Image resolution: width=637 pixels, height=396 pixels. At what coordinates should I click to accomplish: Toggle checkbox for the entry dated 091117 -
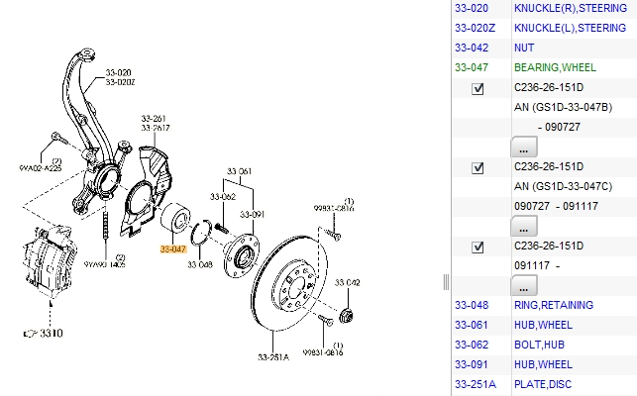click(x=478, y=246)
